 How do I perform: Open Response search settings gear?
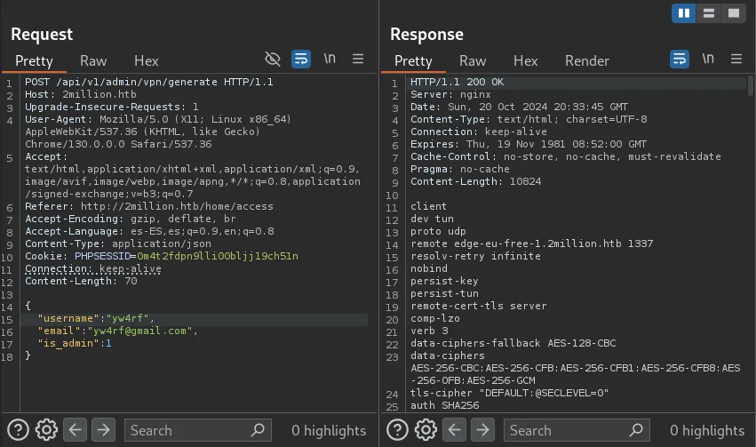point(425,430)
